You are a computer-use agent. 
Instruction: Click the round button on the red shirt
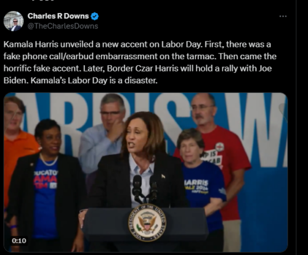pos(219,147)
